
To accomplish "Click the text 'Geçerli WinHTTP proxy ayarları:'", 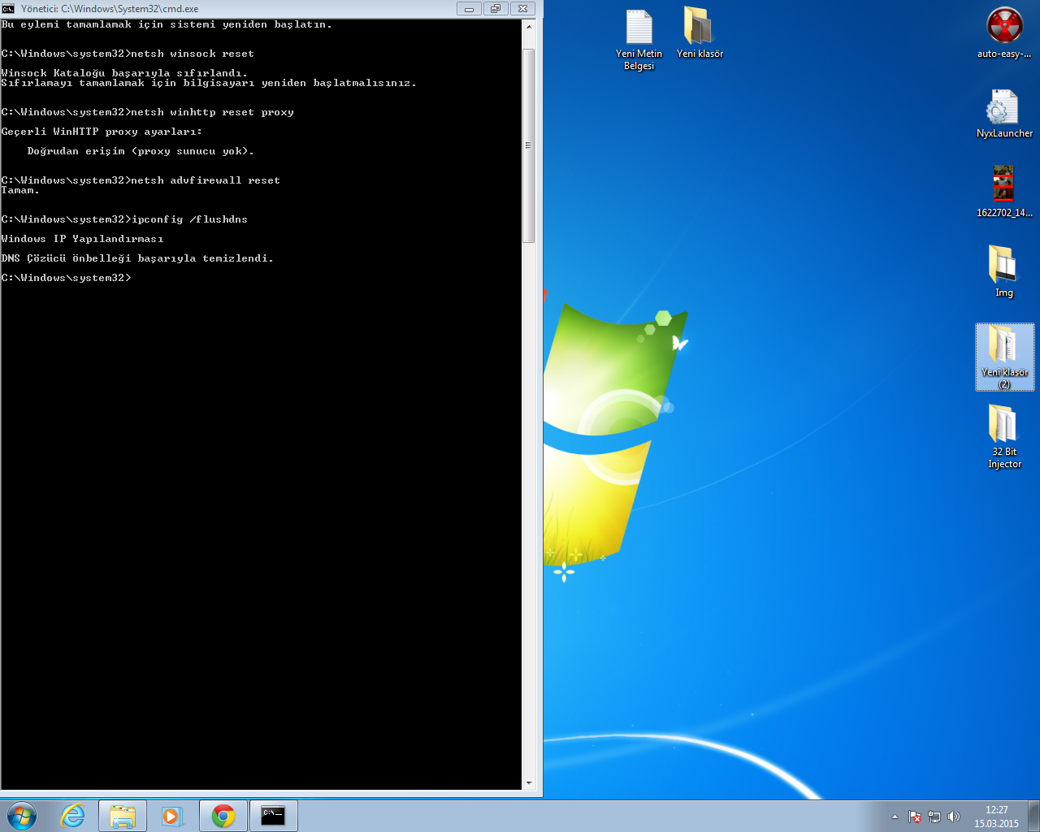I will pos(102,132).
